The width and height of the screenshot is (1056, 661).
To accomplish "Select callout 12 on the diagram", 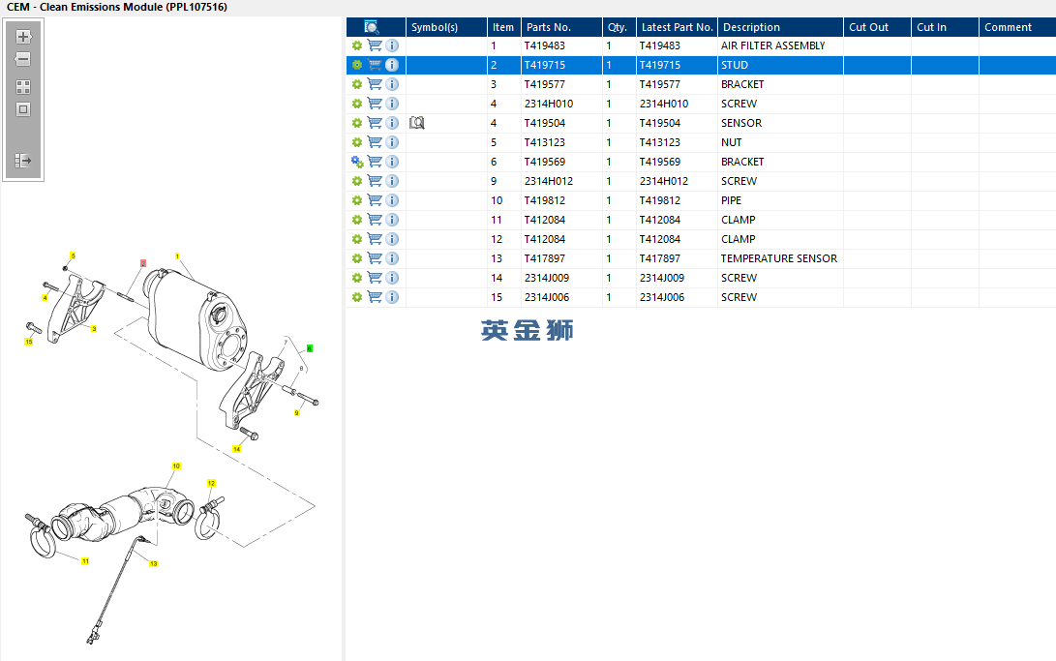I will [211, 483].
